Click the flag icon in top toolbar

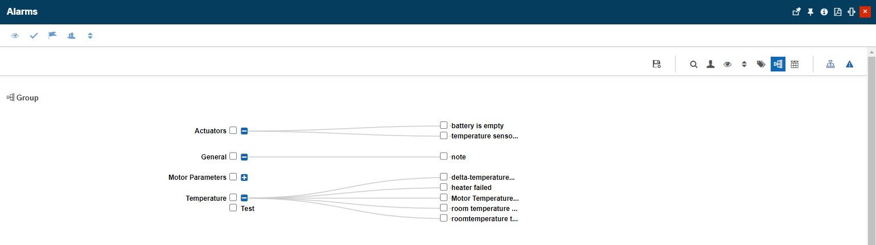pyautogui.click(x=52, y=35)
